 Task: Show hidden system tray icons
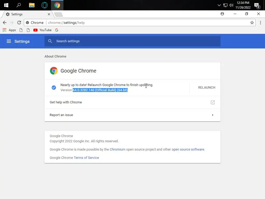pos(219,5)
